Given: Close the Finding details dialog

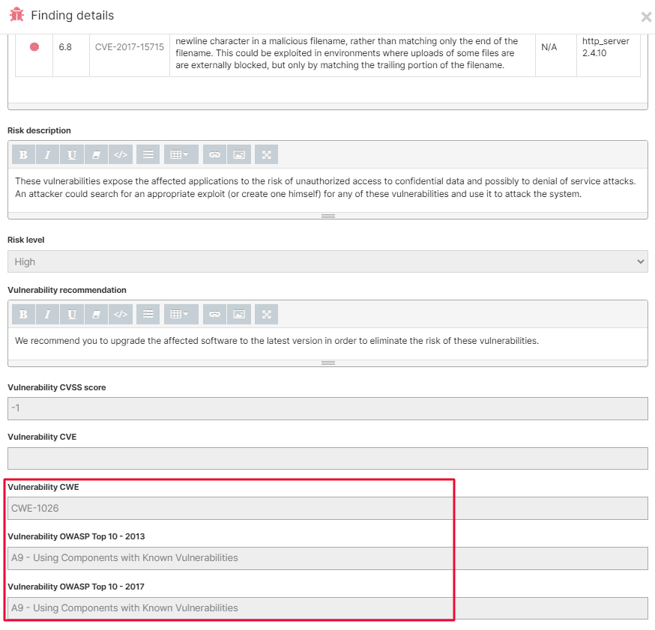Looking at the screenshot, I should [646, 17].
